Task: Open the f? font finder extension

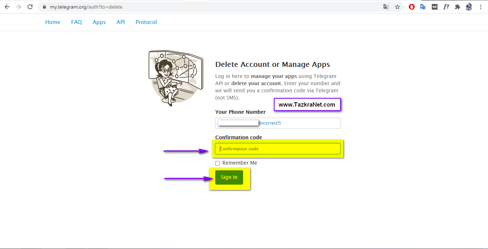Action: point(446,7)
